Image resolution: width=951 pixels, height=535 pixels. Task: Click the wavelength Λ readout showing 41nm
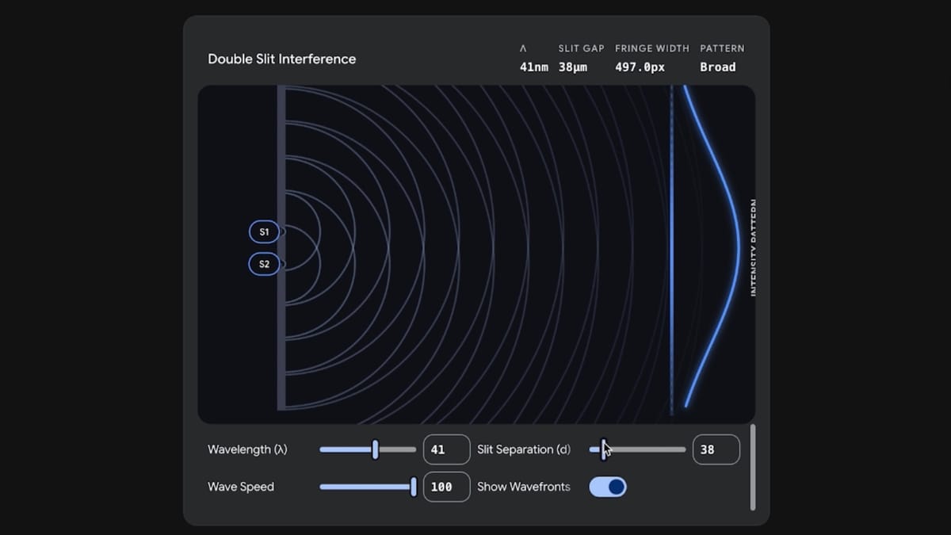(x=534, y=67)
